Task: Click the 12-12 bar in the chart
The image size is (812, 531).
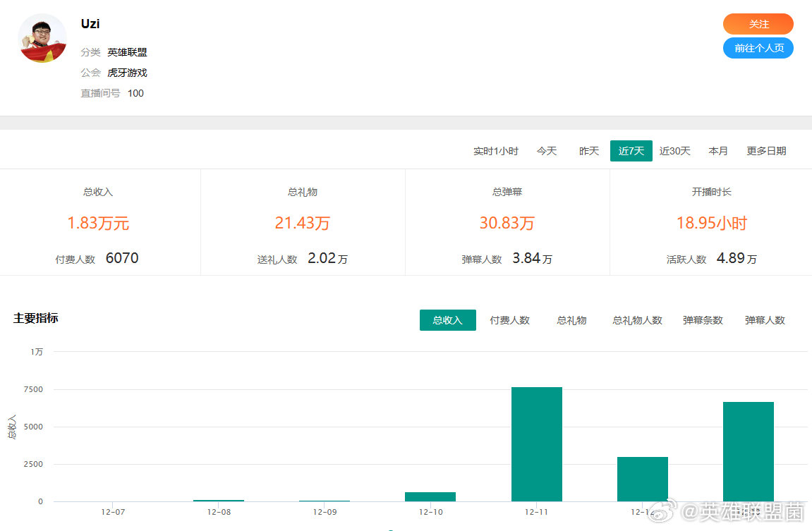Action: point(643,480)
